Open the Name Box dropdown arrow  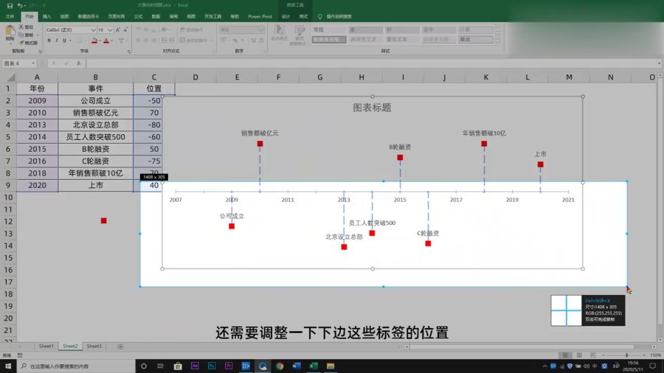(x=32, y=63)
